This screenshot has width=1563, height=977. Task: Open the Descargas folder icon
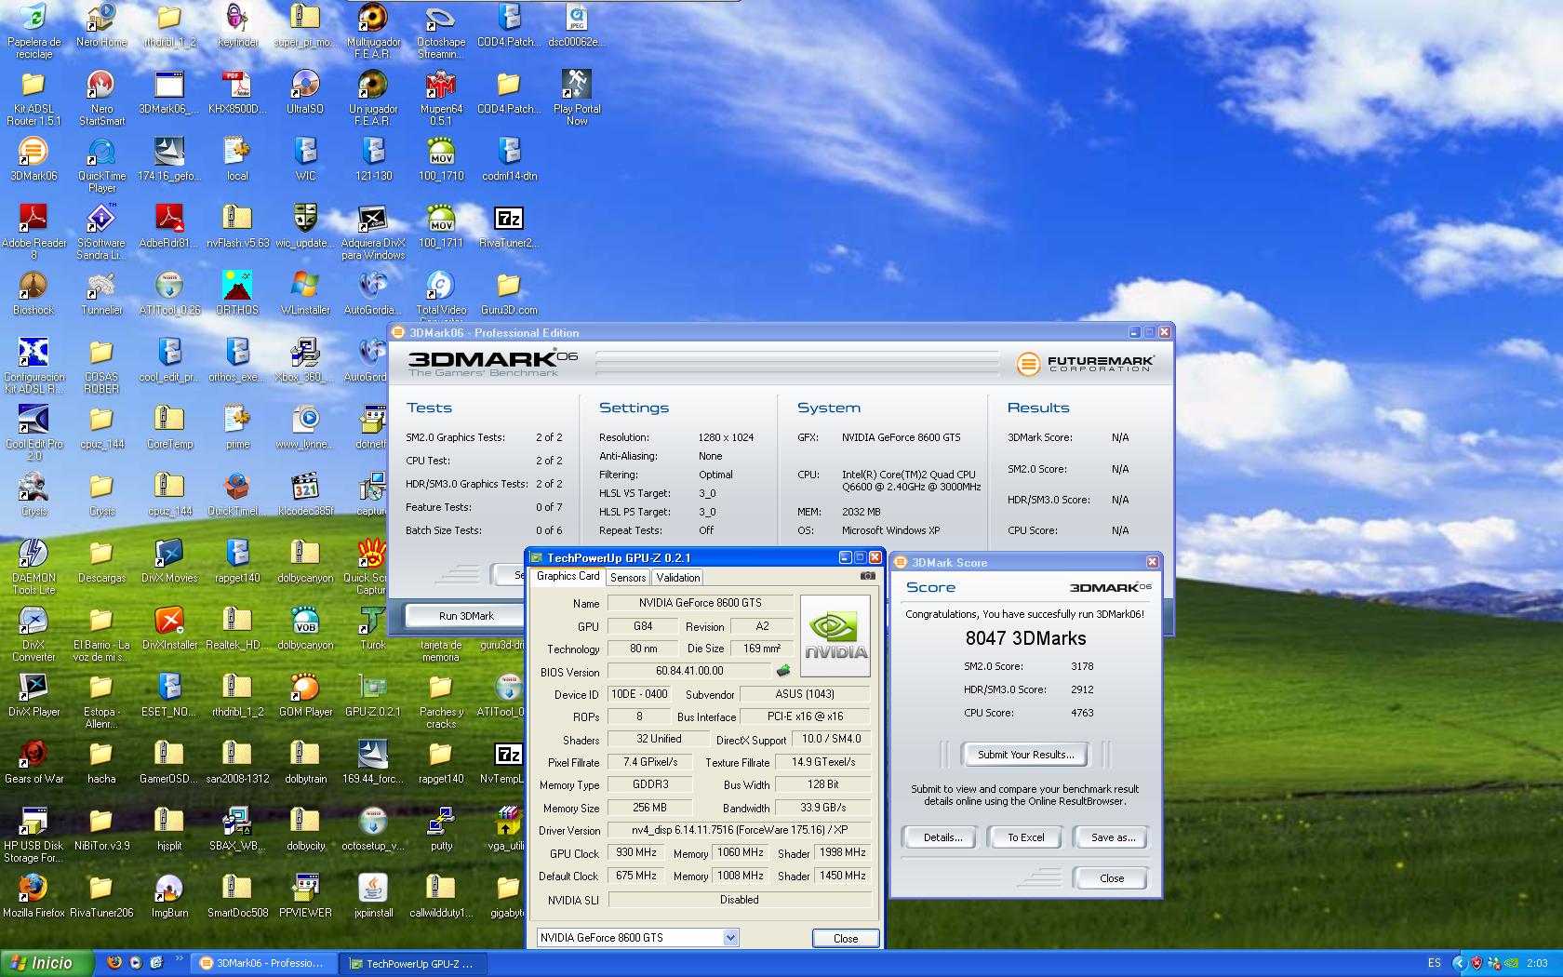coord(101,560)
